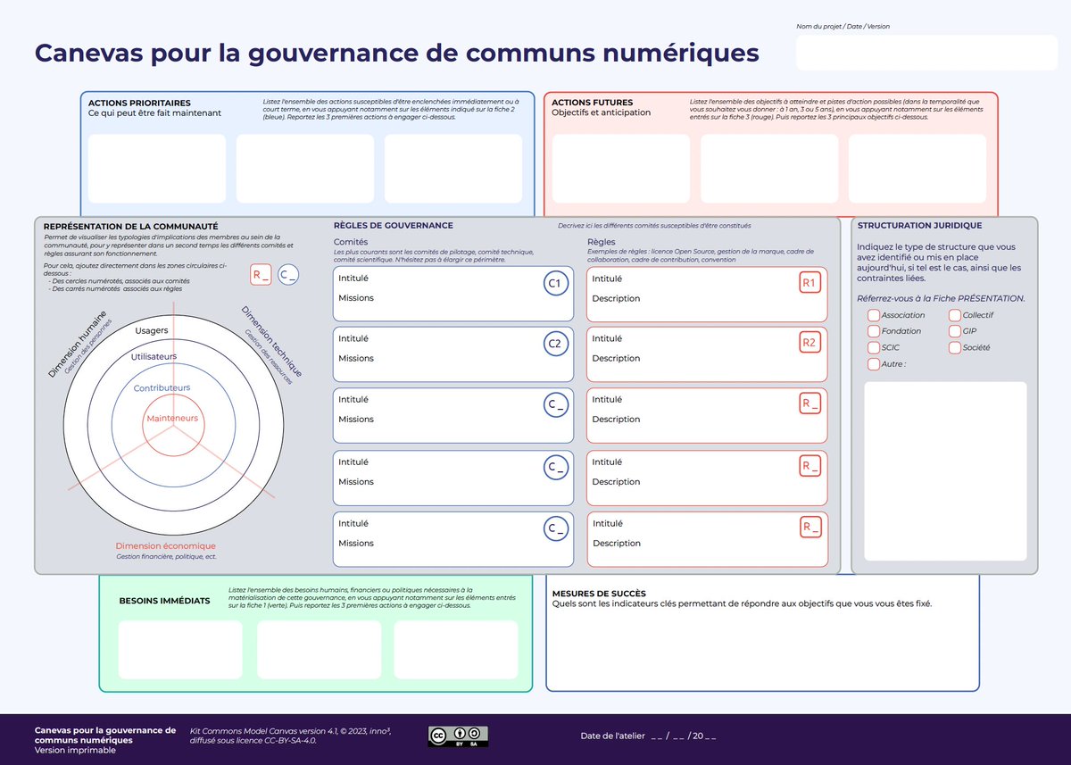Click the Mesures de succès answer box
The height and width of the screenshot is (765, 1071).
[x=762, y=633]
